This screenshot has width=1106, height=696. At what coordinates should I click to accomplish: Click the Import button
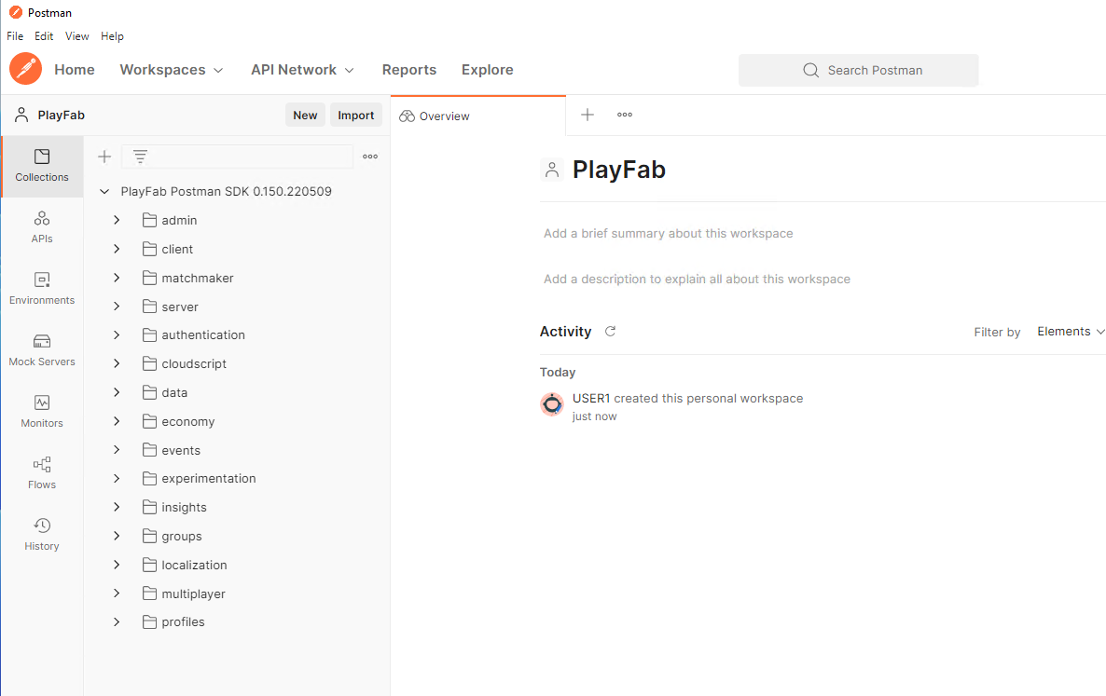pos(355,115)
